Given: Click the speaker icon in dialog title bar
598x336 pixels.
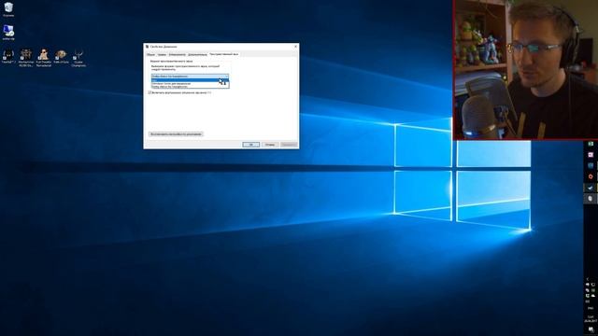Looking at the screenshot, I should [x=148, y=47].
